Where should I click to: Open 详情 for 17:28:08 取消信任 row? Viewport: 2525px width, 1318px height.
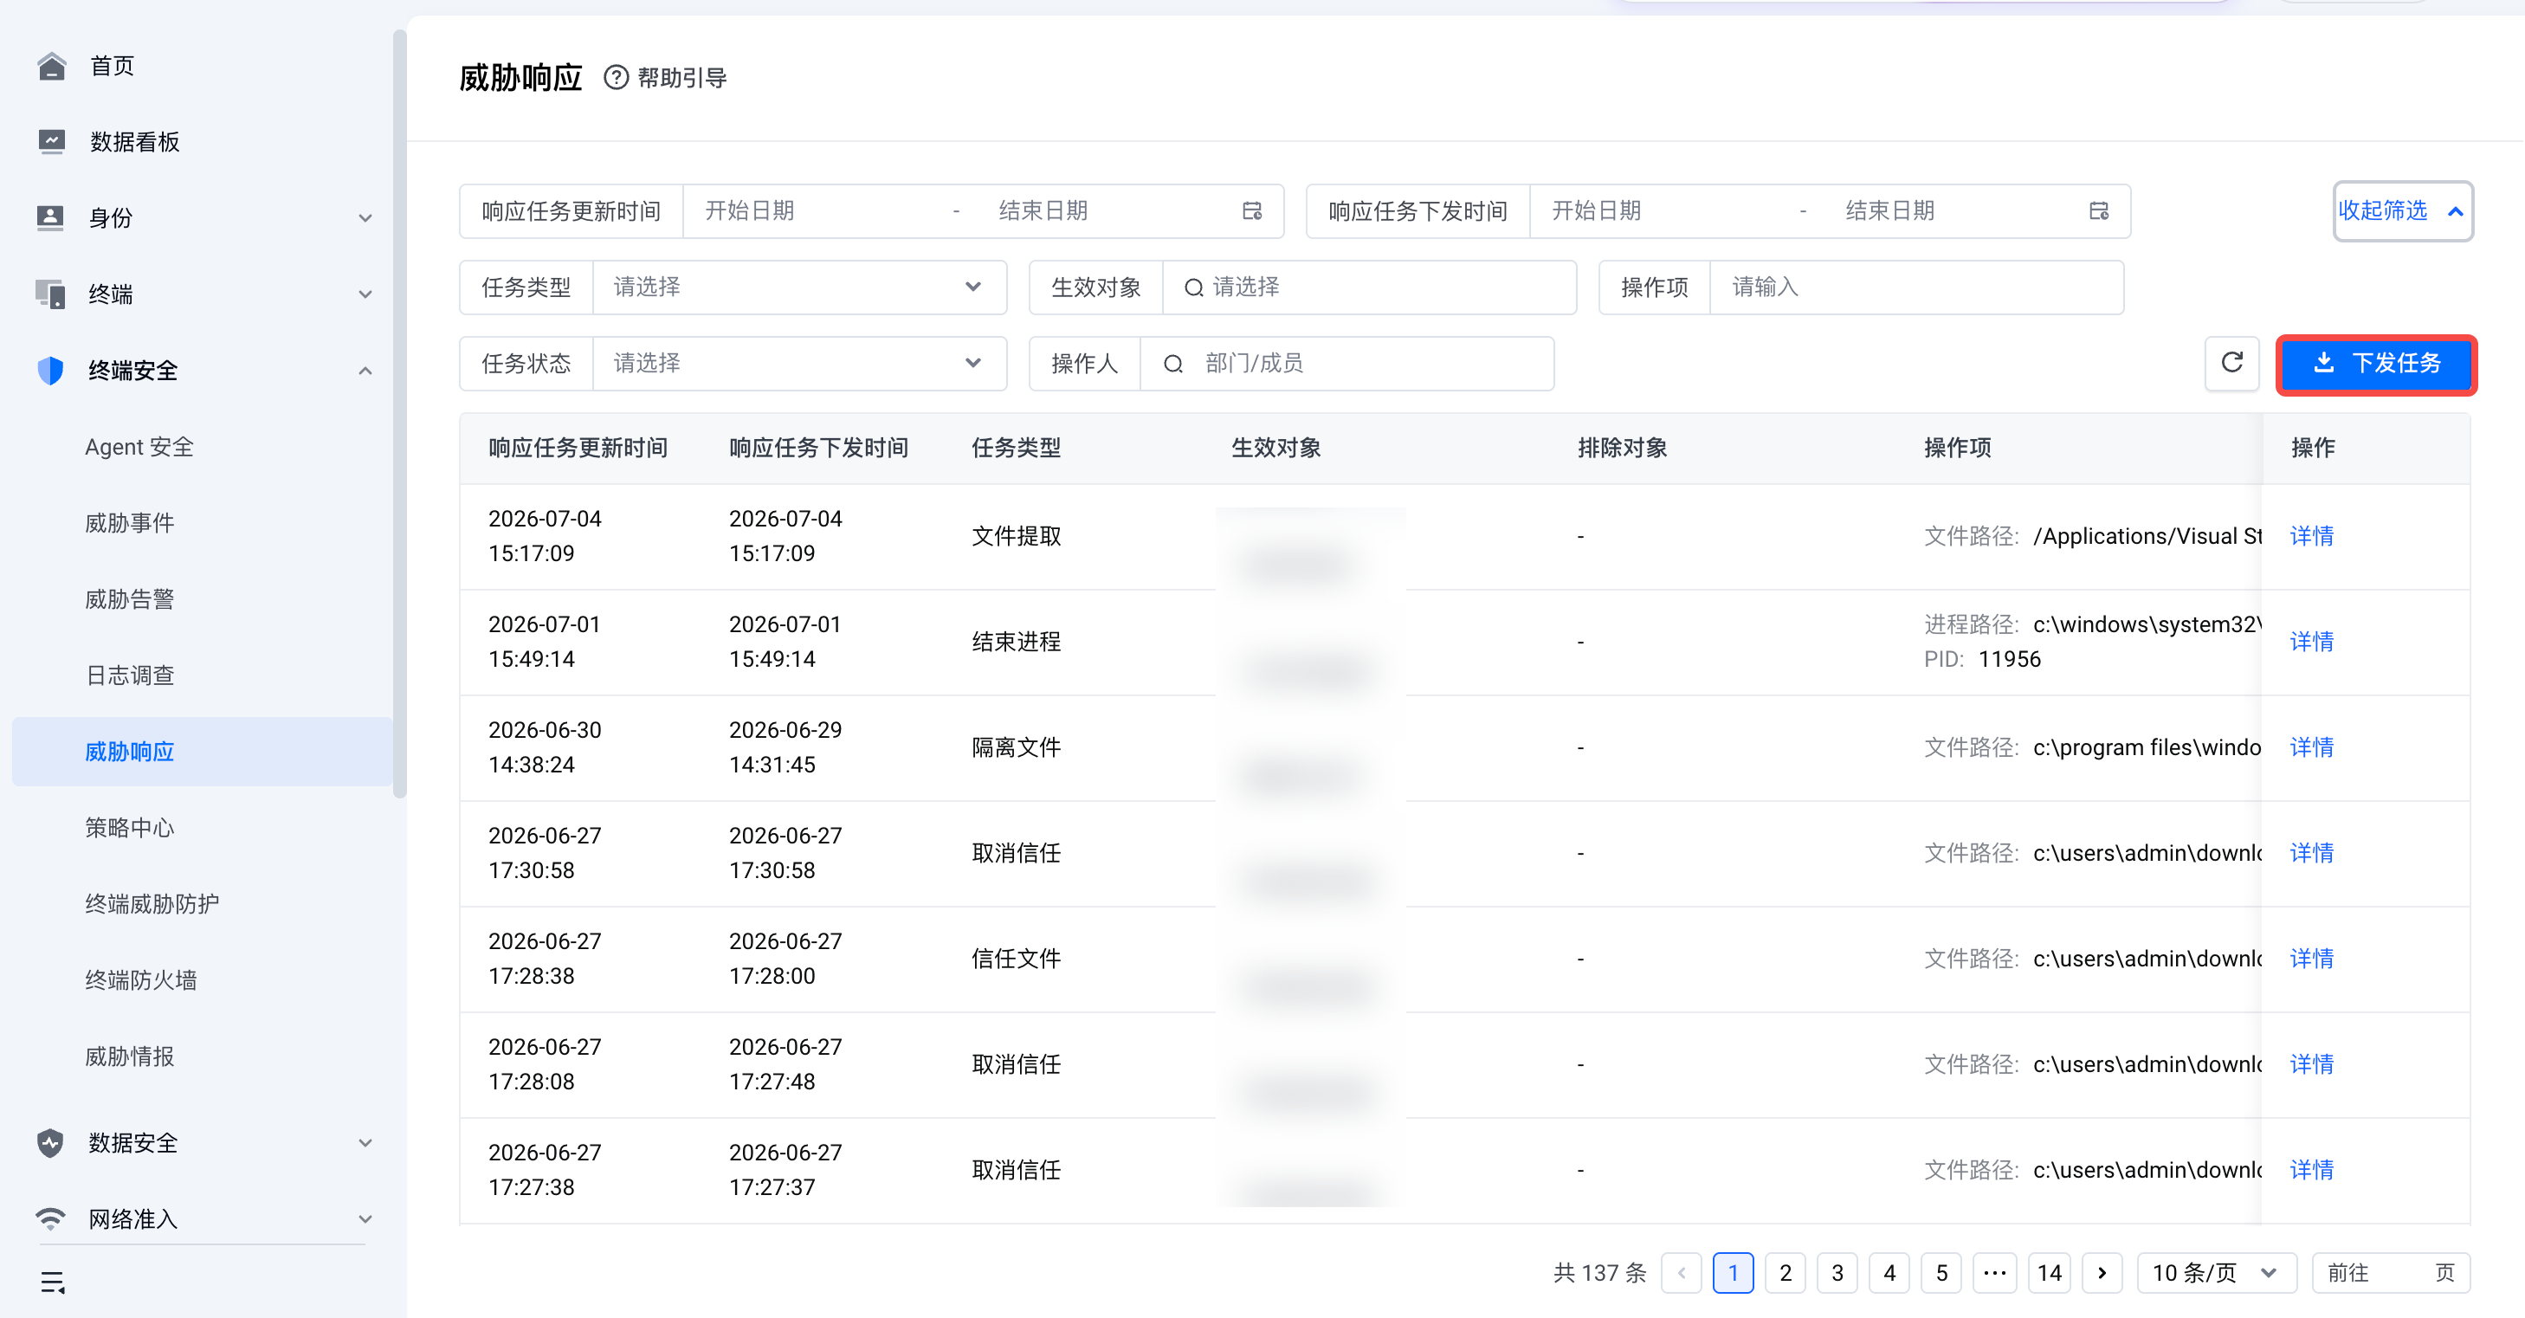tap(2311, 1064)
